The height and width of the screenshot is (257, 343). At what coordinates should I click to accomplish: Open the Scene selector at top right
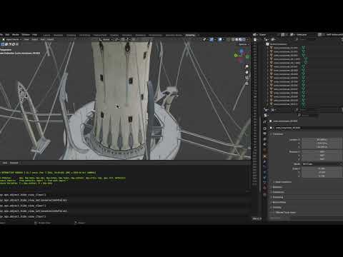pyautogui.click(x=268, y=35)
